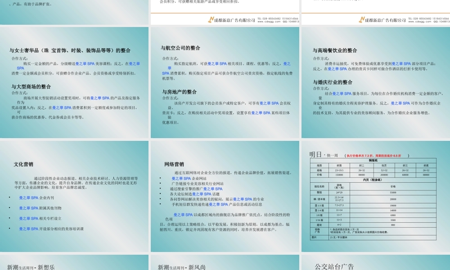Select the 800 price cell
Image resolution: width=450 pixels, height=270 pixels.
pos(393,225)
